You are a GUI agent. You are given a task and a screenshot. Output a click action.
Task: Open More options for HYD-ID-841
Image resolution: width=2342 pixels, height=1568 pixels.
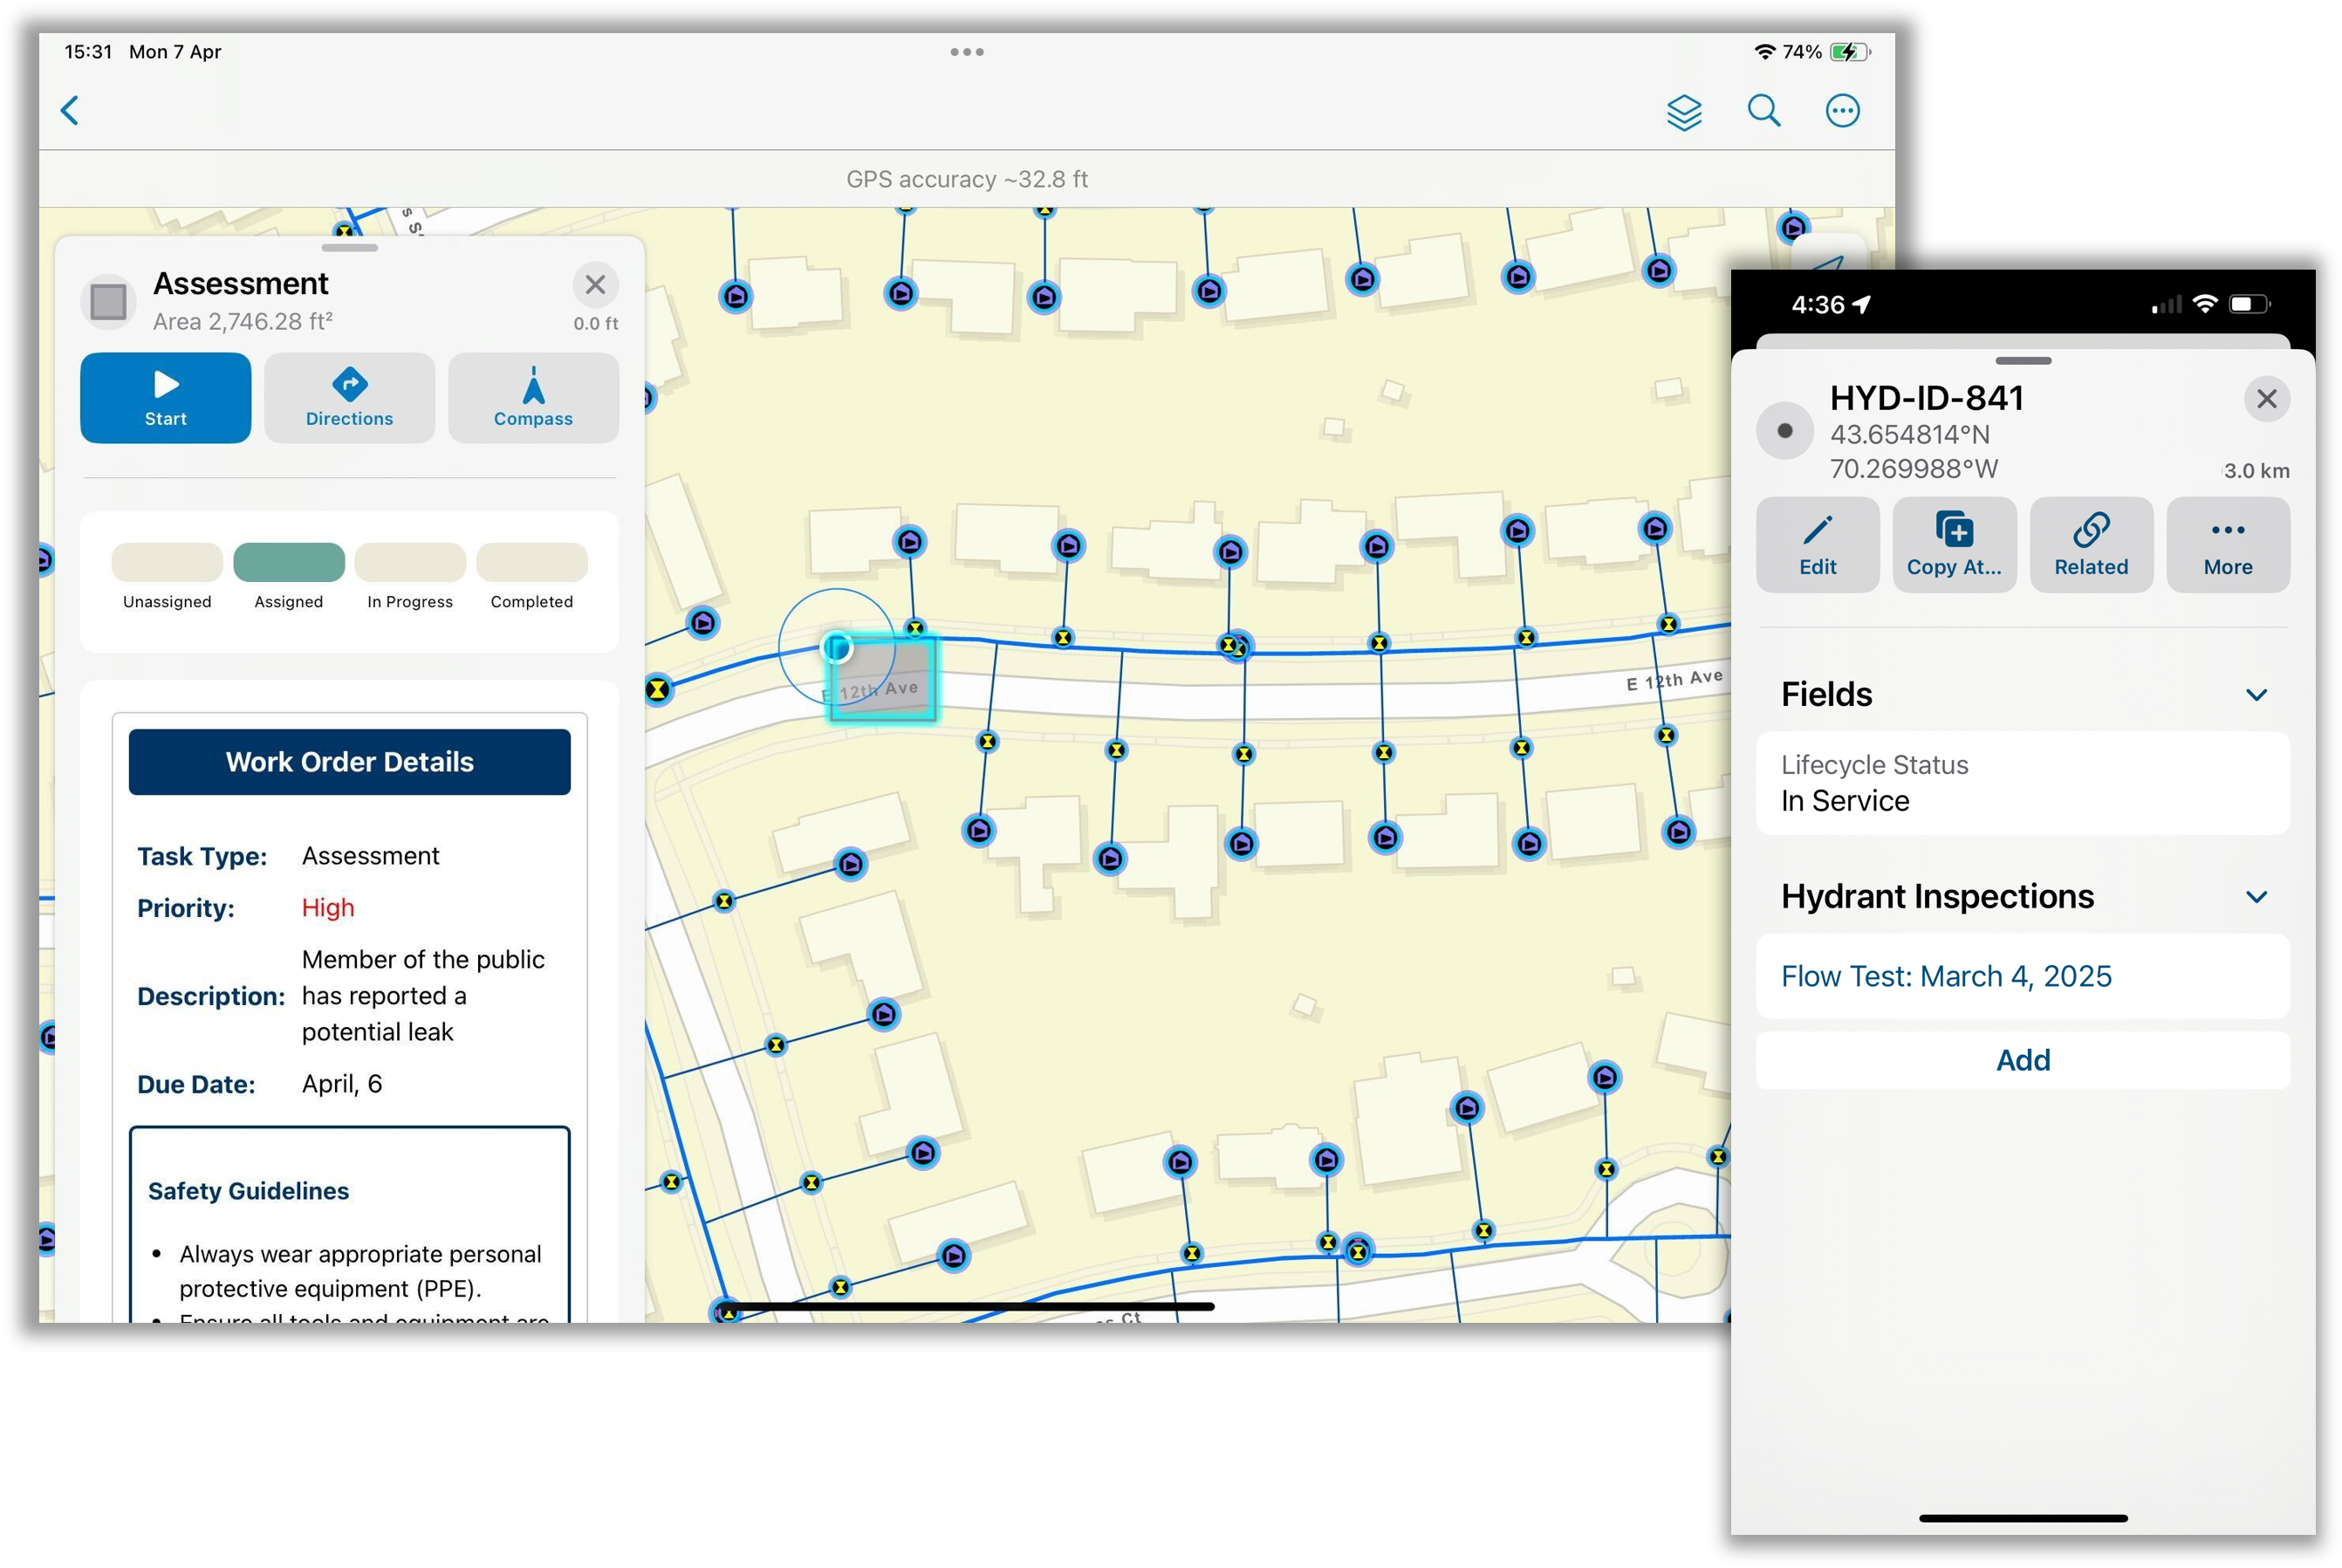click(2228, 544)
